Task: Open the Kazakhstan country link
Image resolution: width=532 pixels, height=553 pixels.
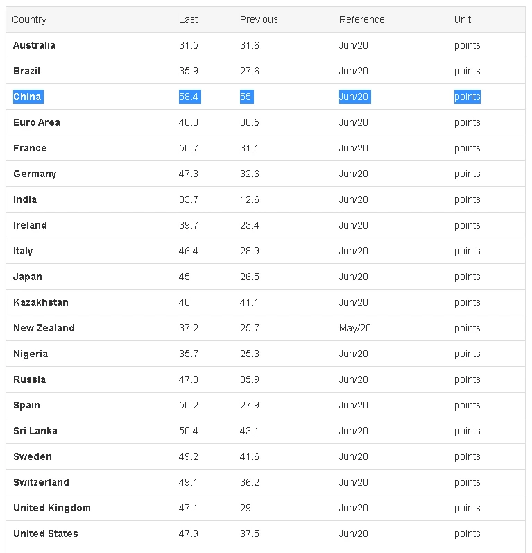Action: 41,302
